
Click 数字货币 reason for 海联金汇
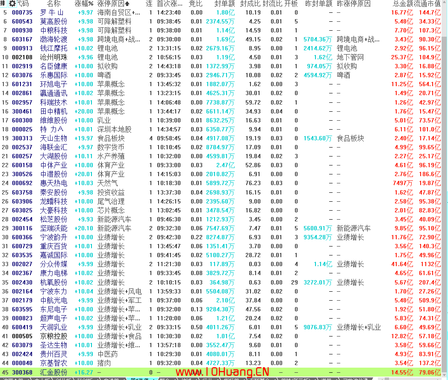pyautogui.click(x=111, y=148)
